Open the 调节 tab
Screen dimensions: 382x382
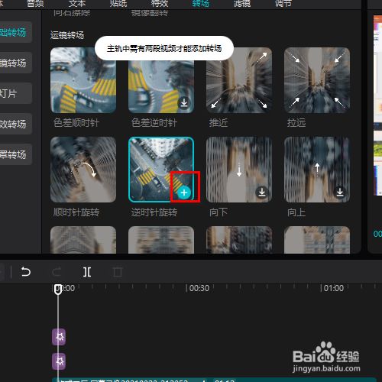283,4
